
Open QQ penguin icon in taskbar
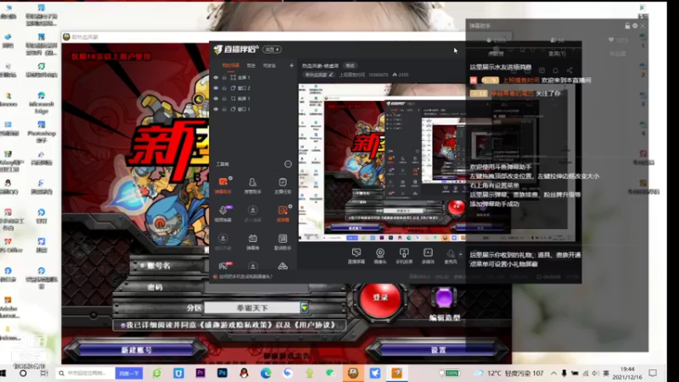[x=244, y=373]
